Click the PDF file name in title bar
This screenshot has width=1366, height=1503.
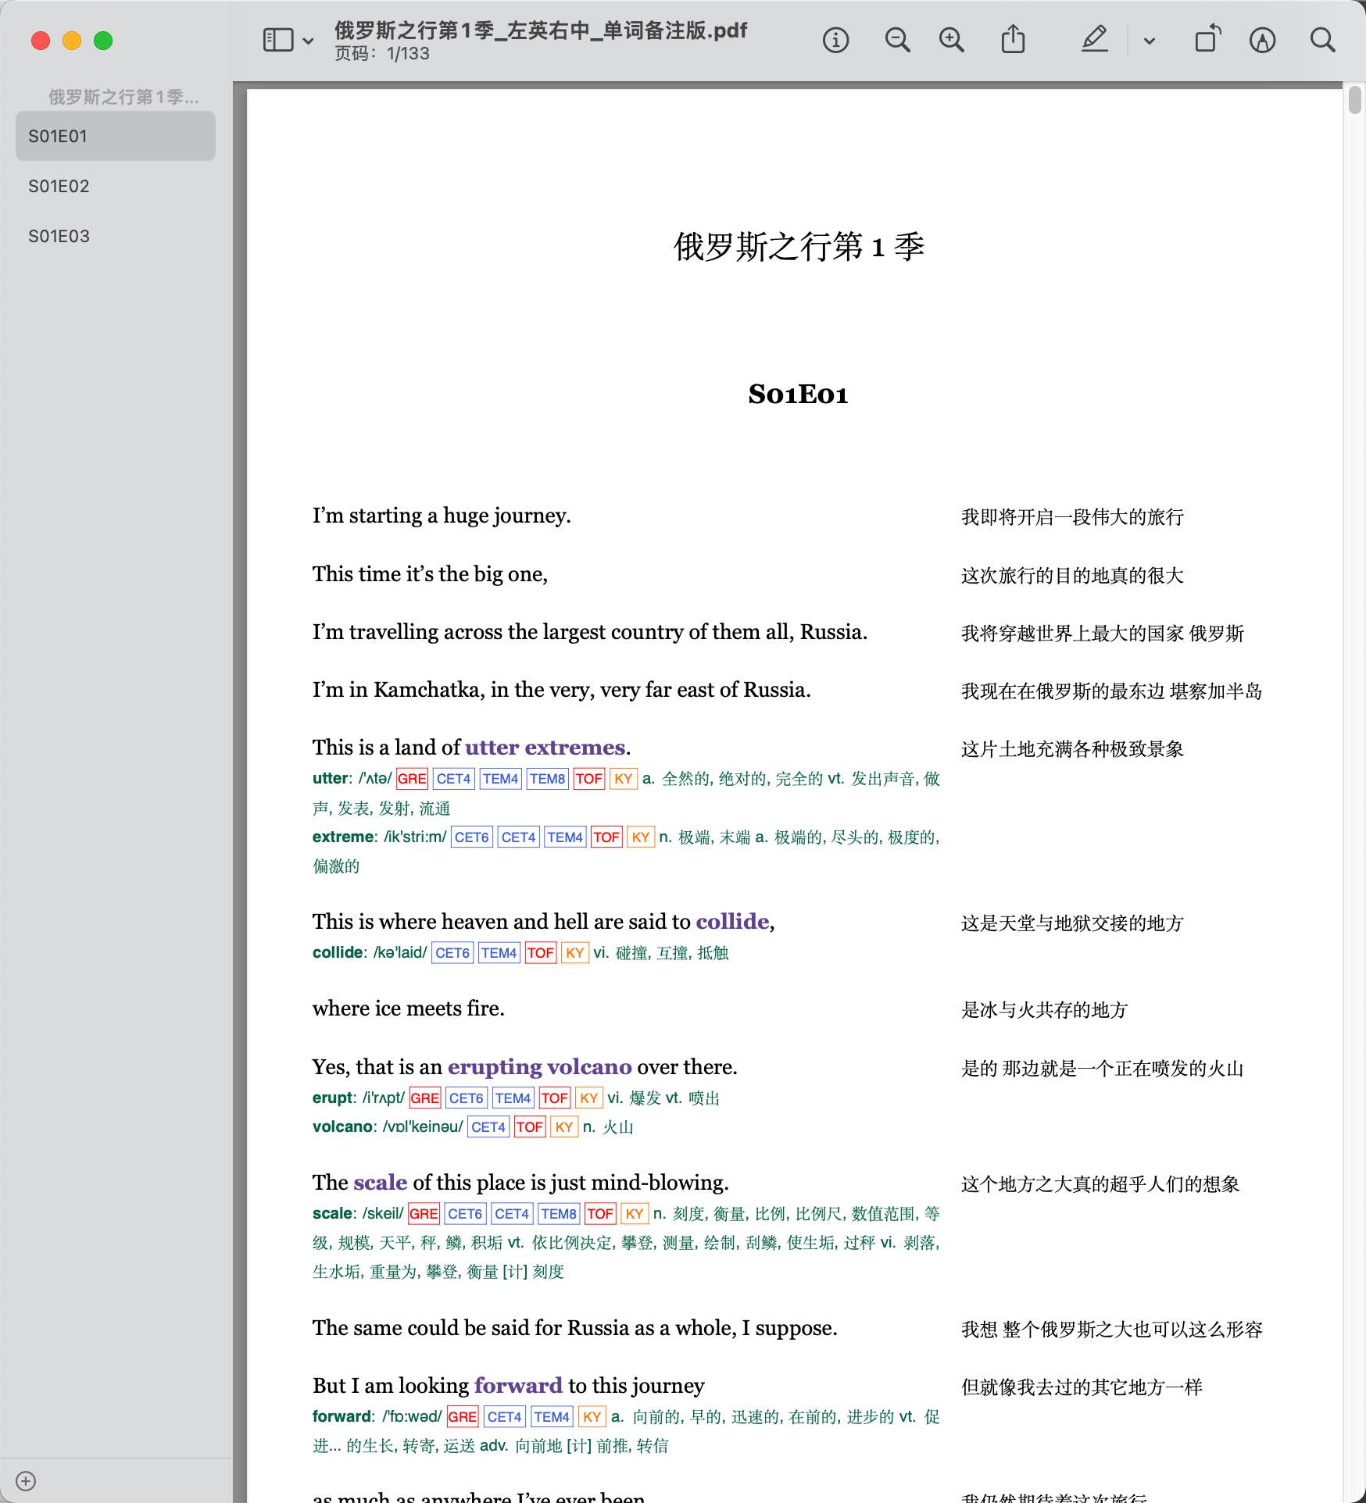point(541,30)
